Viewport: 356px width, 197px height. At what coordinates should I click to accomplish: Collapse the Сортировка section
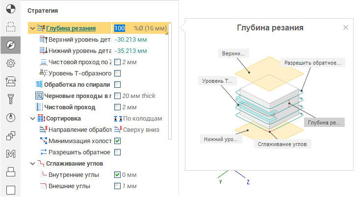click(x=32, y=119)
